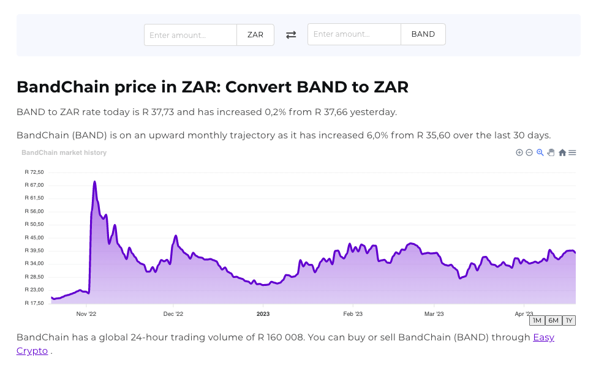Click the left Enter amount field
This screenshot has width=596, height=371.
point(190,35)
